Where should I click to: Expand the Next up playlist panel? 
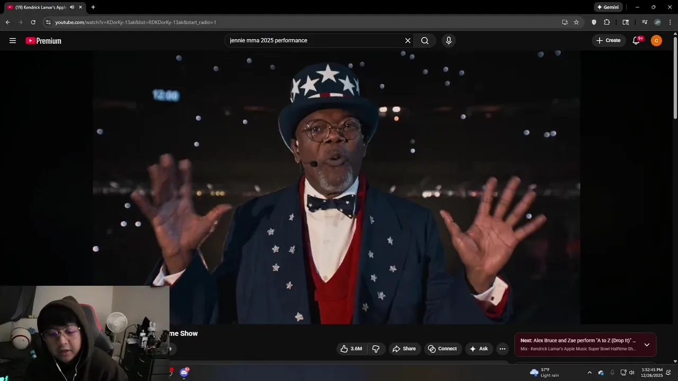pyautogui.click(x=647, y=344)
